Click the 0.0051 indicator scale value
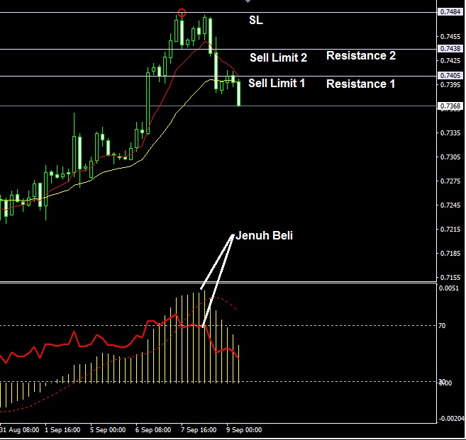Screen dimensions: 466x440 click(449, 288)
